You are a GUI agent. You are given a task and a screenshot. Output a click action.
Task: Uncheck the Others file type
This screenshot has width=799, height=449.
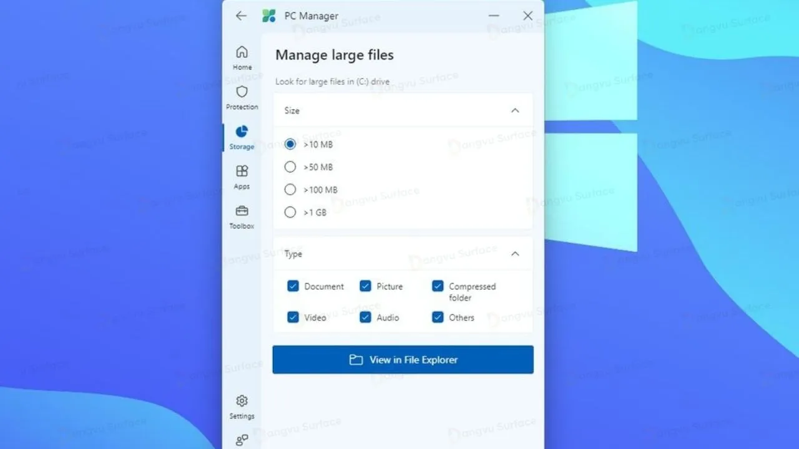(438, 317)
